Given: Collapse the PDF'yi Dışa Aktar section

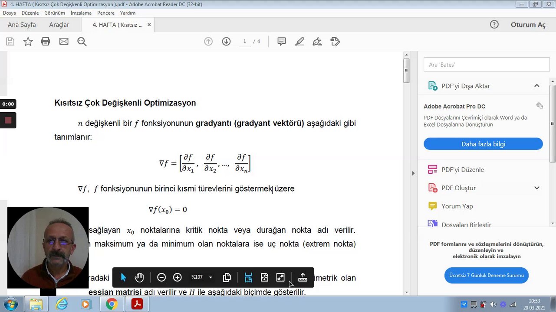Looking at the screenshot, I should pos(537,86).
